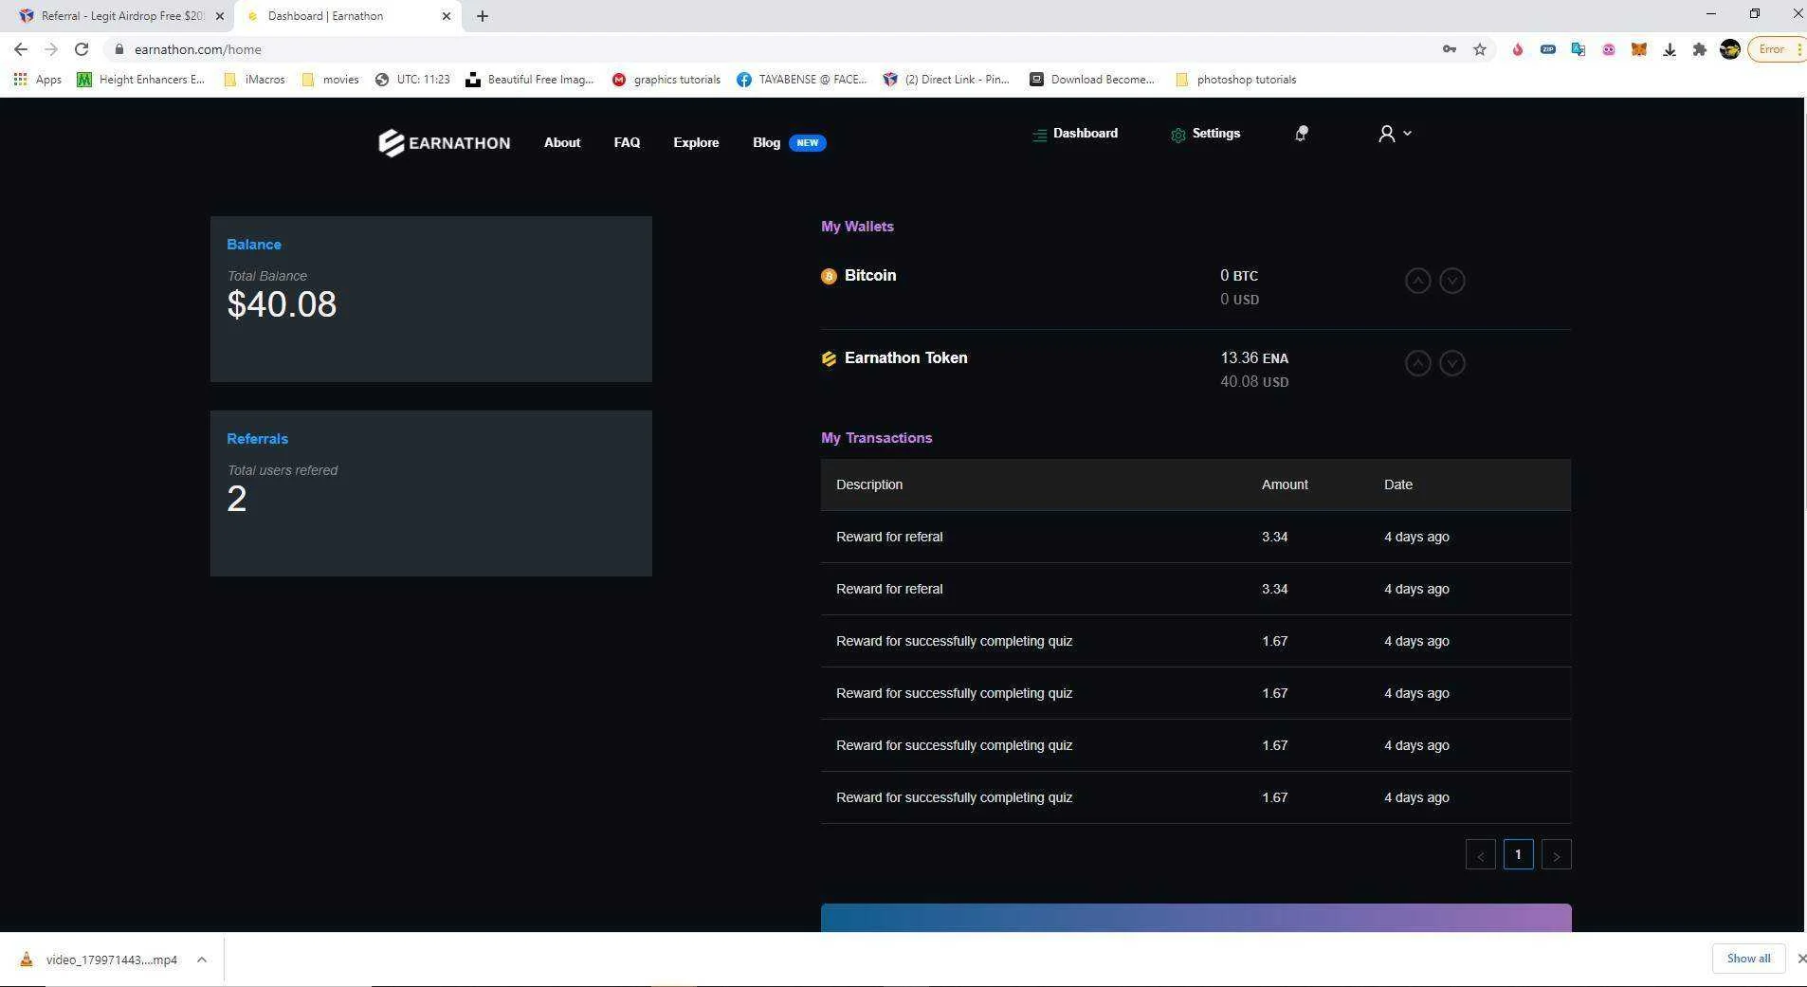View site info via the lock icon
The image size is (1807, 987).
[x=119, y=49]
